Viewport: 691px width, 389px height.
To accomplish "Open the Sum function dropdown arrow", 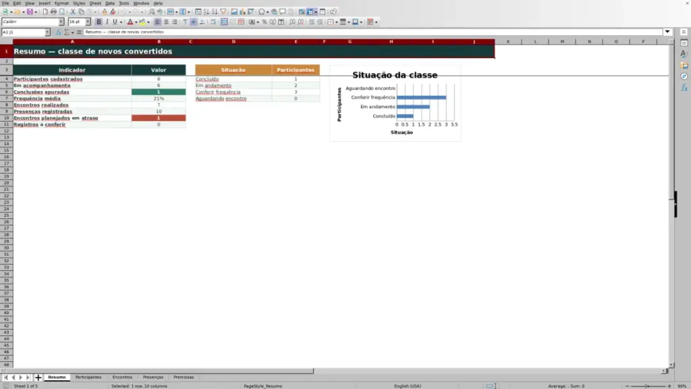I will (72, 32).
